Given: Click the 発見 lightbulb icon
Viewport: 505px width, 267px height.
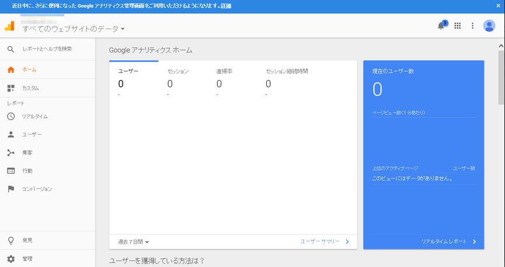Looking at the screenshot, I should 11,240.
